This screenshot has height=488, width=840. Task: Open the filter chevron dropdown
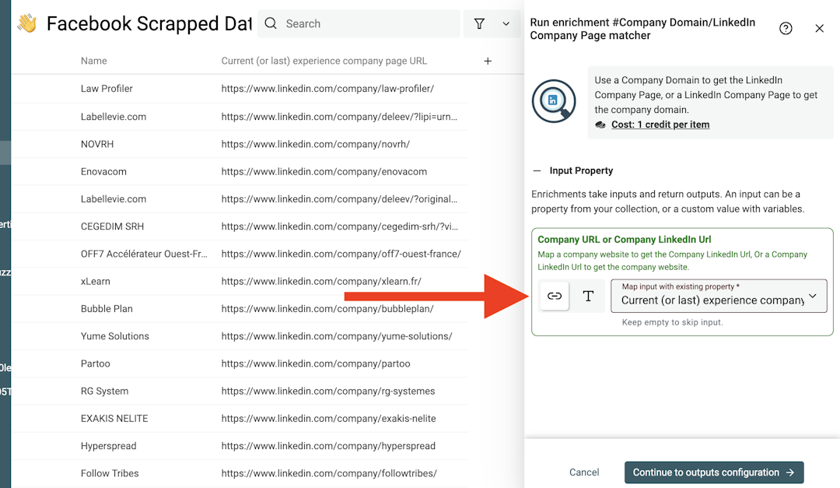point(506,23)
